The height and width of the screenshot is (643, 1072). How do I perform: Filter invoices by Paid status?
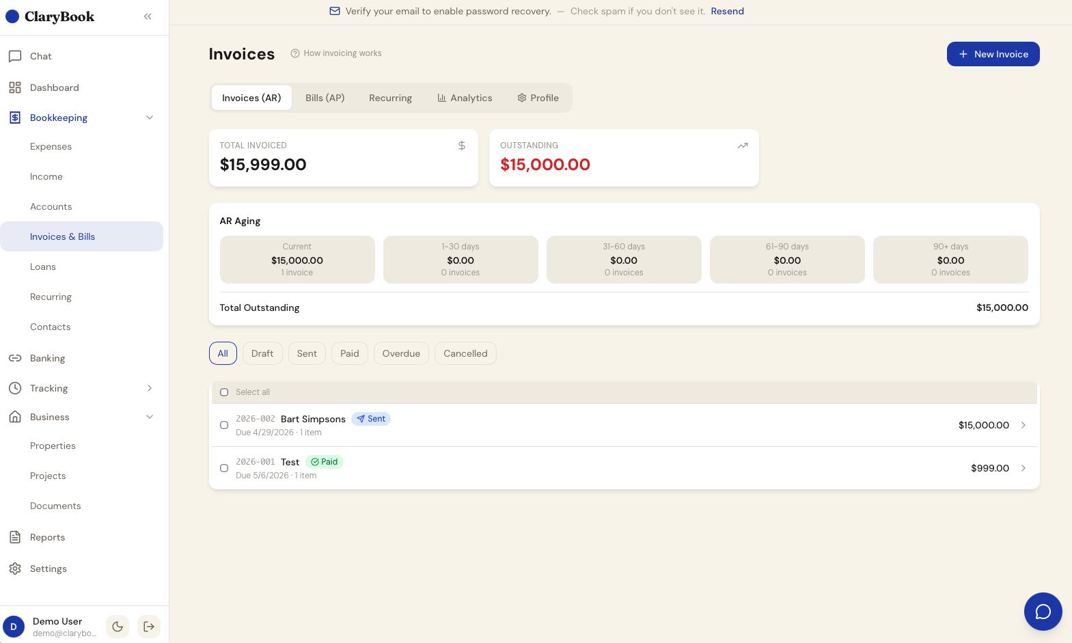(350, 353)
